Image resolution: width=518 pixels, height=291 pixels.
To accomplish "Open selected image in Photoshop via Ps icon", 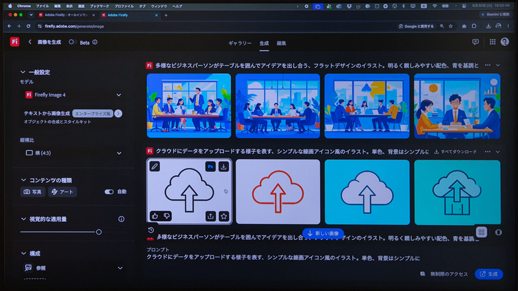I will pos(210,167).
